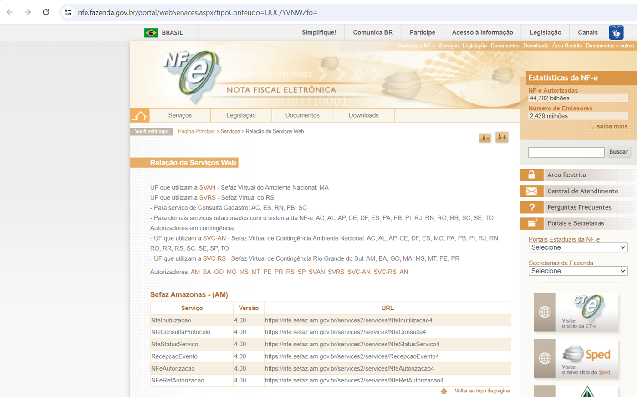Click globe icon beside CT-e banner
The width and height of the screenshot is (637, 397).
click(545, 312)
